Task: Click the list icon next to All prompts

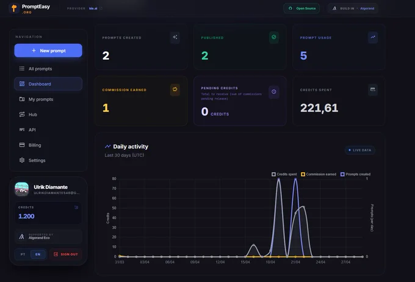Action: pos(22,68)
